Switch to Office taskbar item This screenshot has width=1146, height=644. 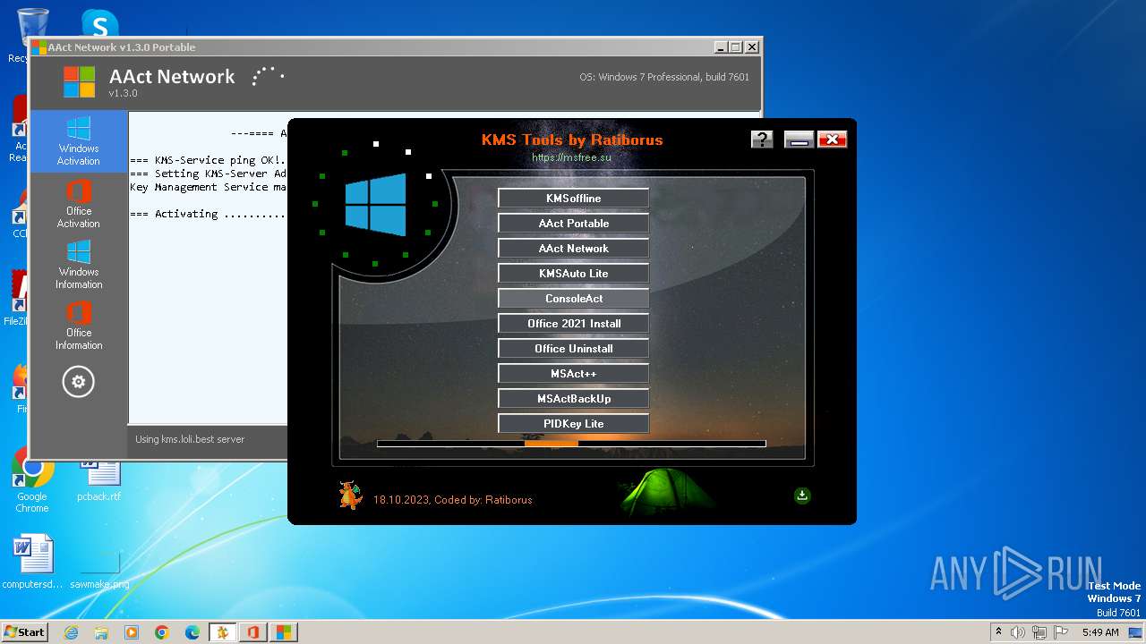253,632
